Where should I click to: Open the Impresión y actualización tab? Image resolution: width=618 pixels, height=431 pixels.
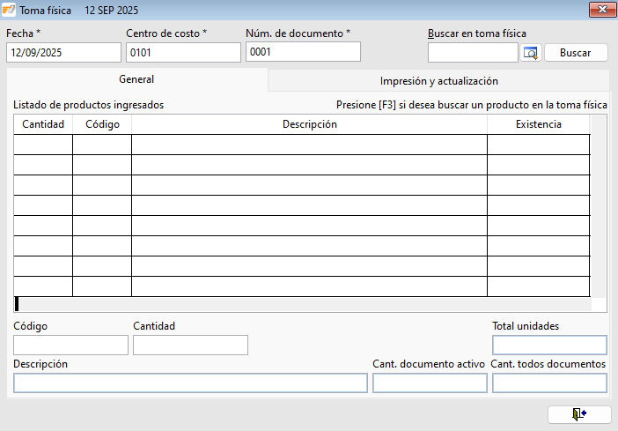click(x=438, y=81)
